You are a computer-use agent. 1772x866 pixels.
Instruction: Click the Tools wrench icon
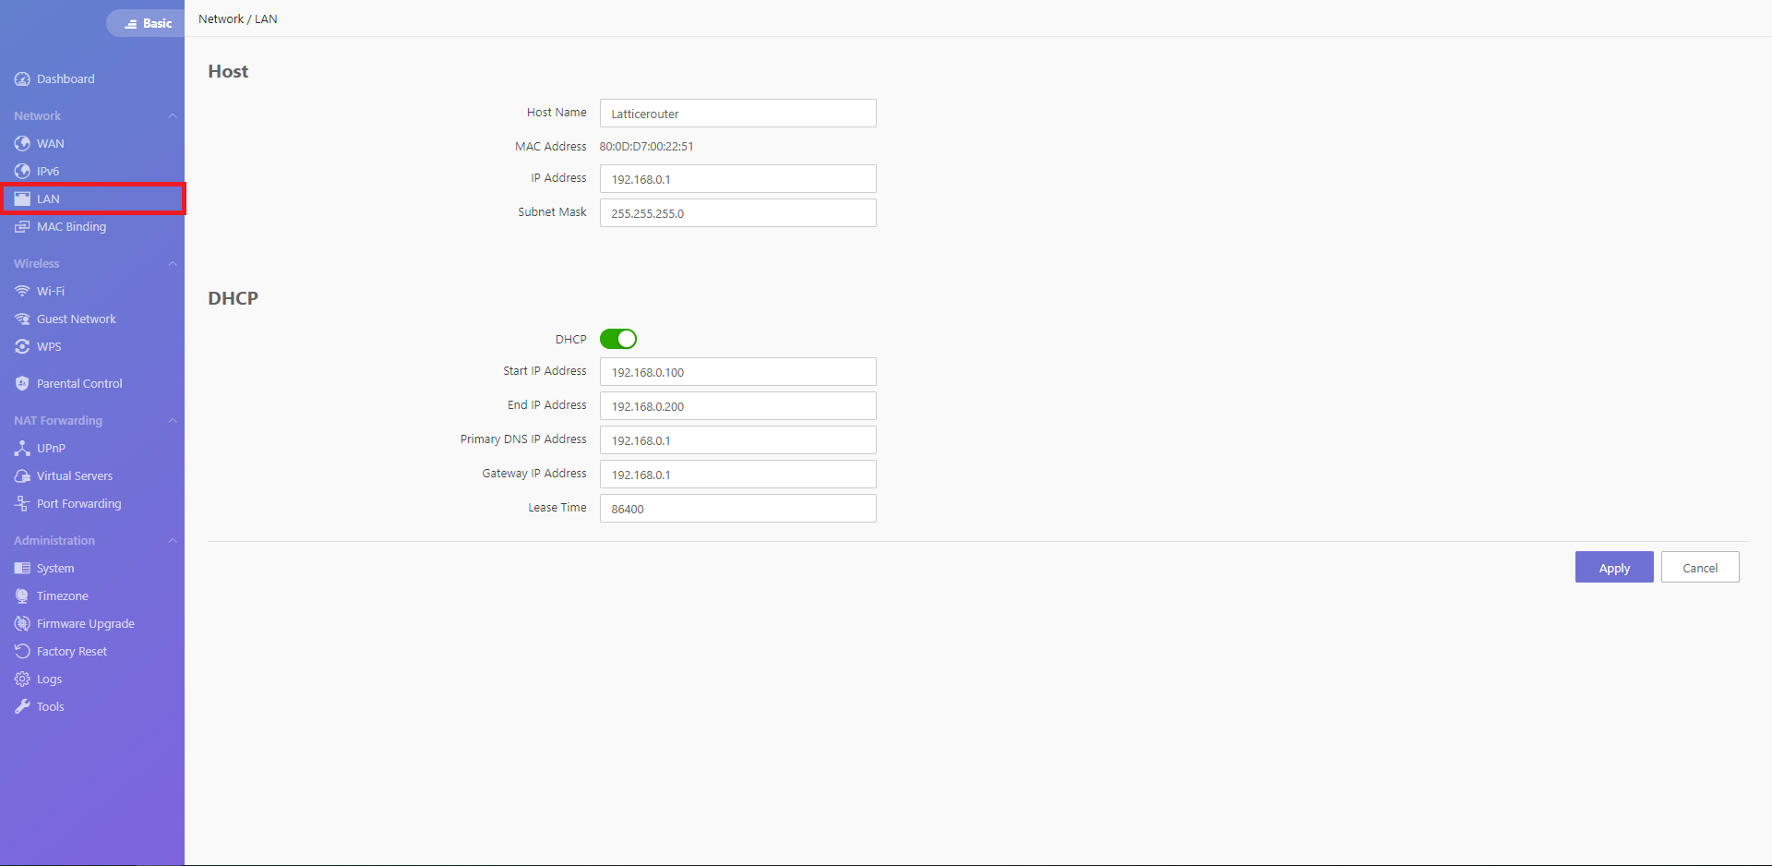[x=22, y=707]
